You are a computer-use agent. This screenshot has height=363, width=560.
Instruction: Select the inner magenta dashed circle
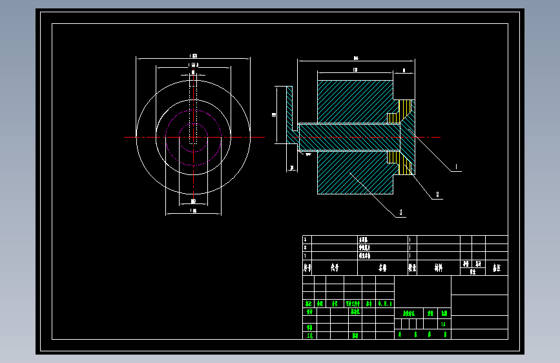[x=193, y=138]
